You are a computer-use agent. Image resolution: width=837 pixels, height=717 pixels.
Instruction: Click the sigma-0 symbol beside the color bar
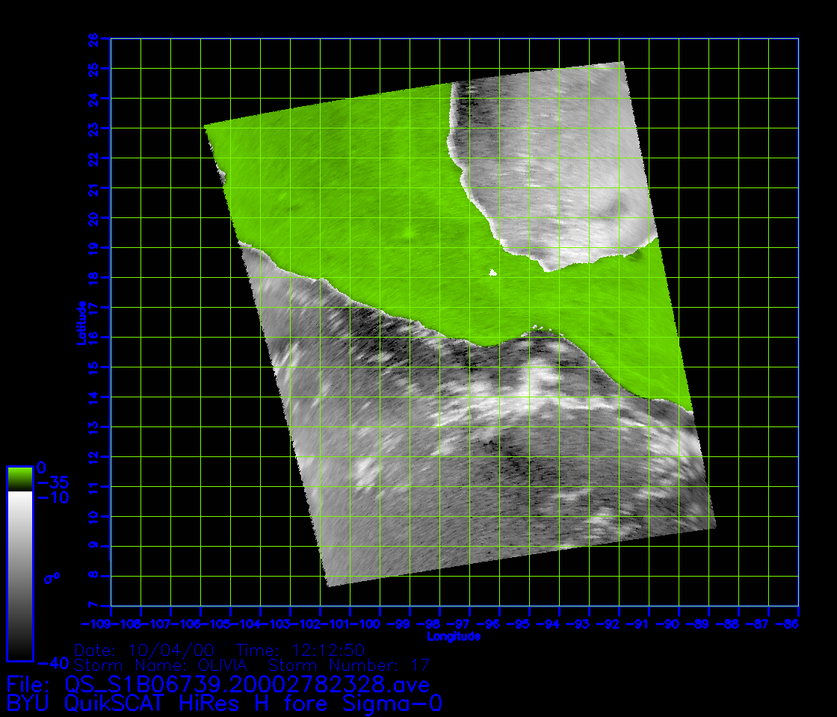52,577
